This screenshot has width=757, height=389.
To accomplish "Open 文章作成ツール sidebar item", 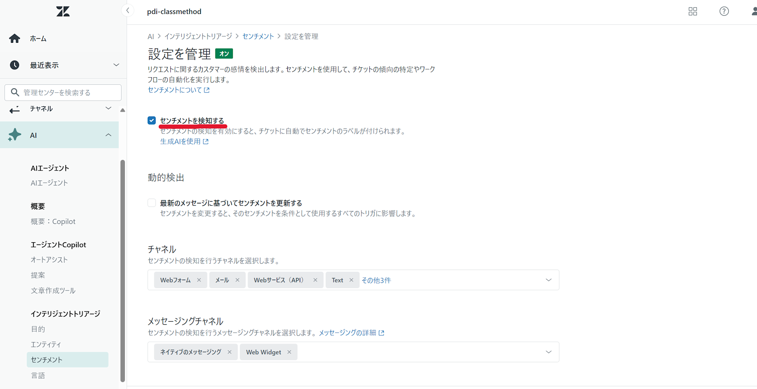I will [x=53, y=291].
